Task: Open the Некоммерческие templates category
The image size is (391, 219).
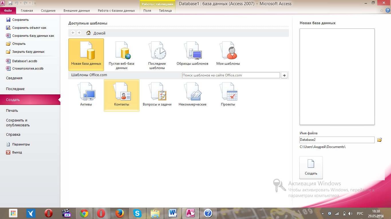Action: pos(193,96)
